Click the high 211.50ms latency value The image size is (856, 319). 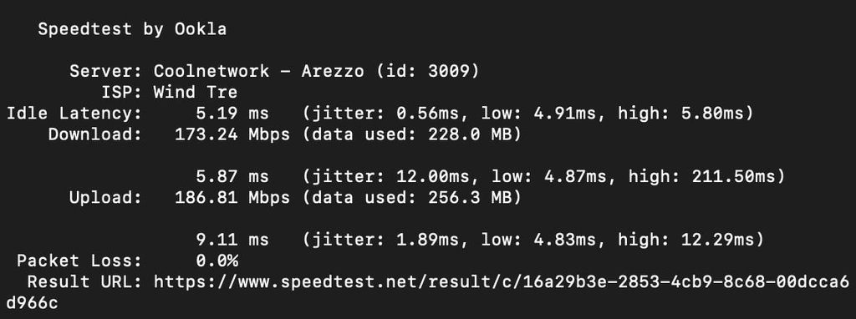click(702, 177)
